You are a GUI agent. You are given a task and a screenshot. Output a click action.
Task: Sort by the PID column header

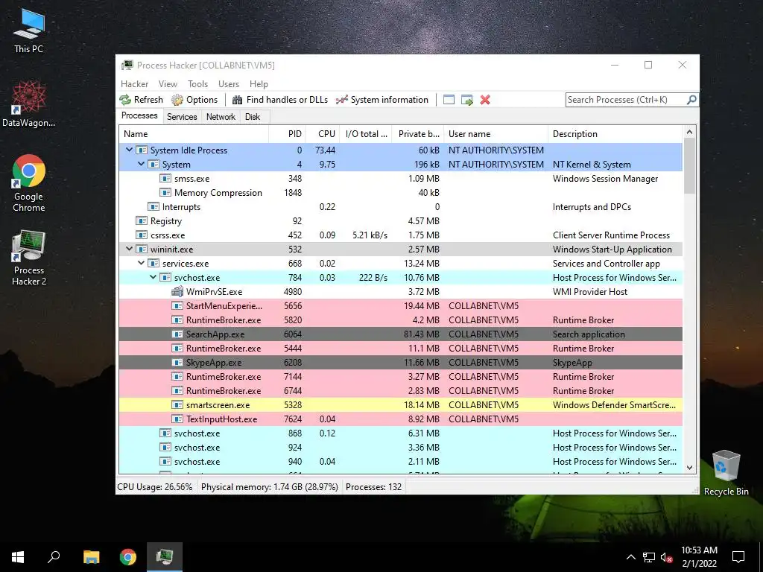pyautogui.click(x=287, y=134)
